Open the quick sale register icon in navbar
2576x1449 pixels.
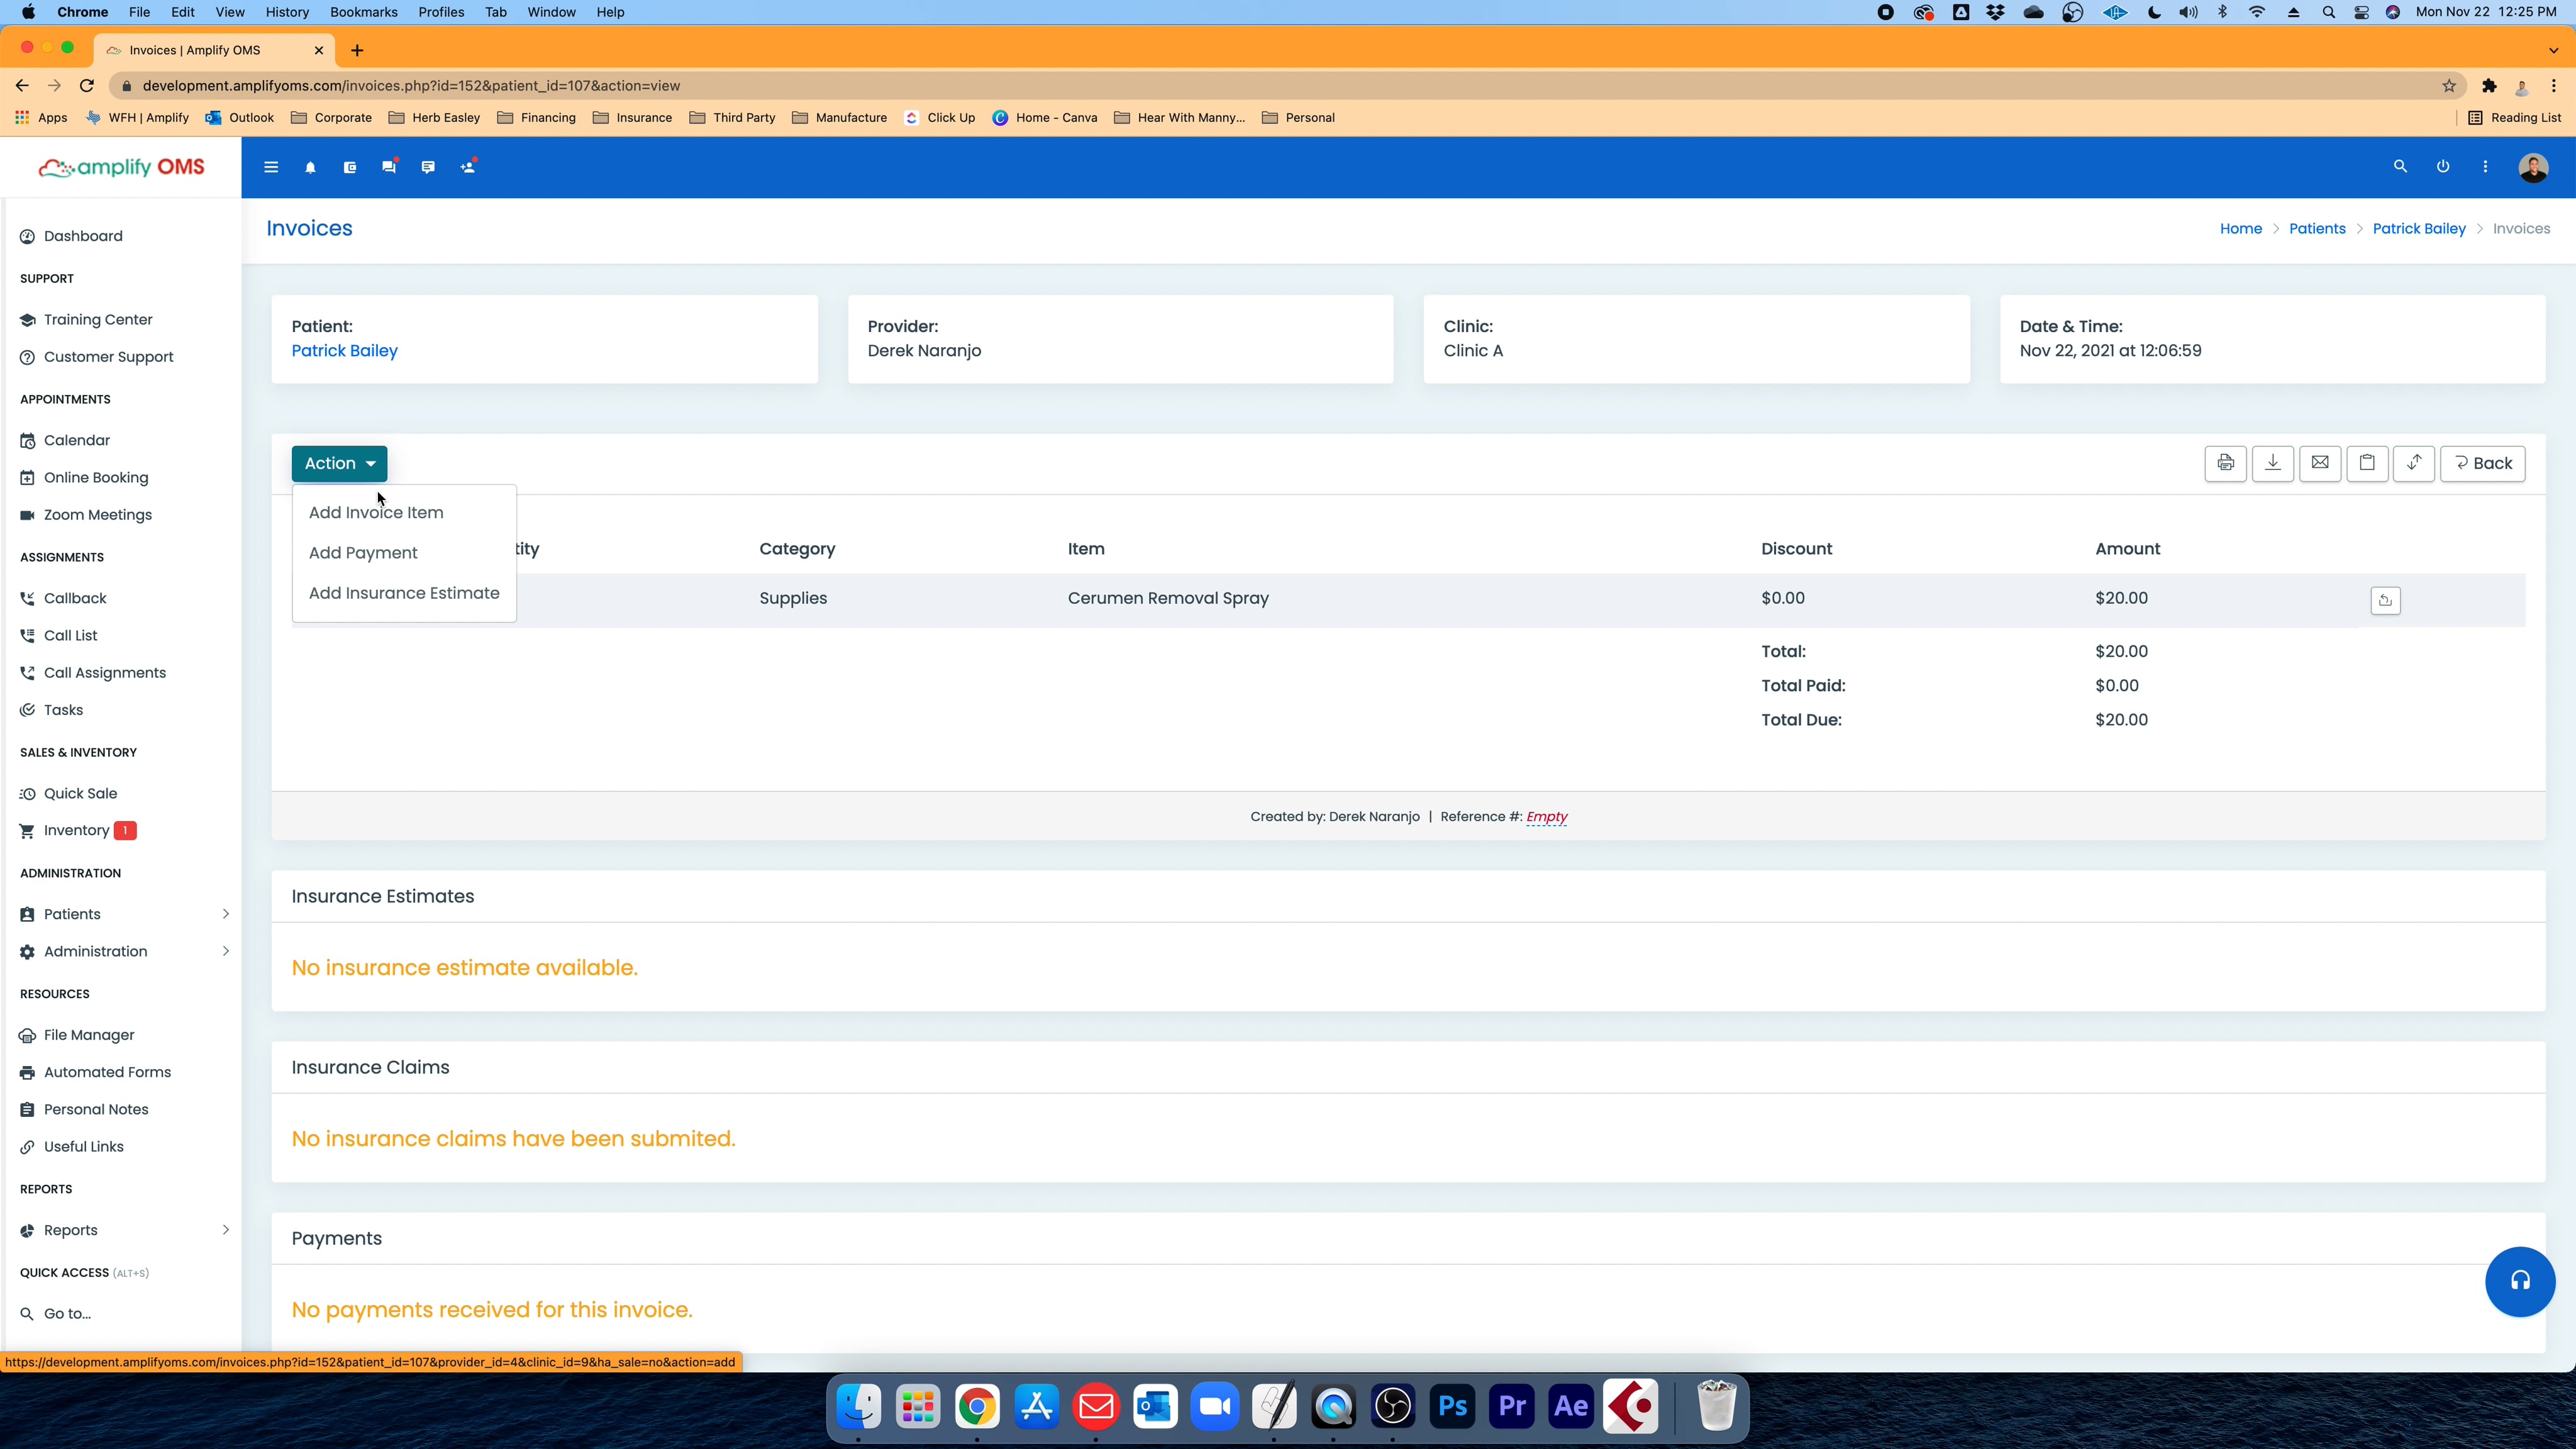(350, 167)
